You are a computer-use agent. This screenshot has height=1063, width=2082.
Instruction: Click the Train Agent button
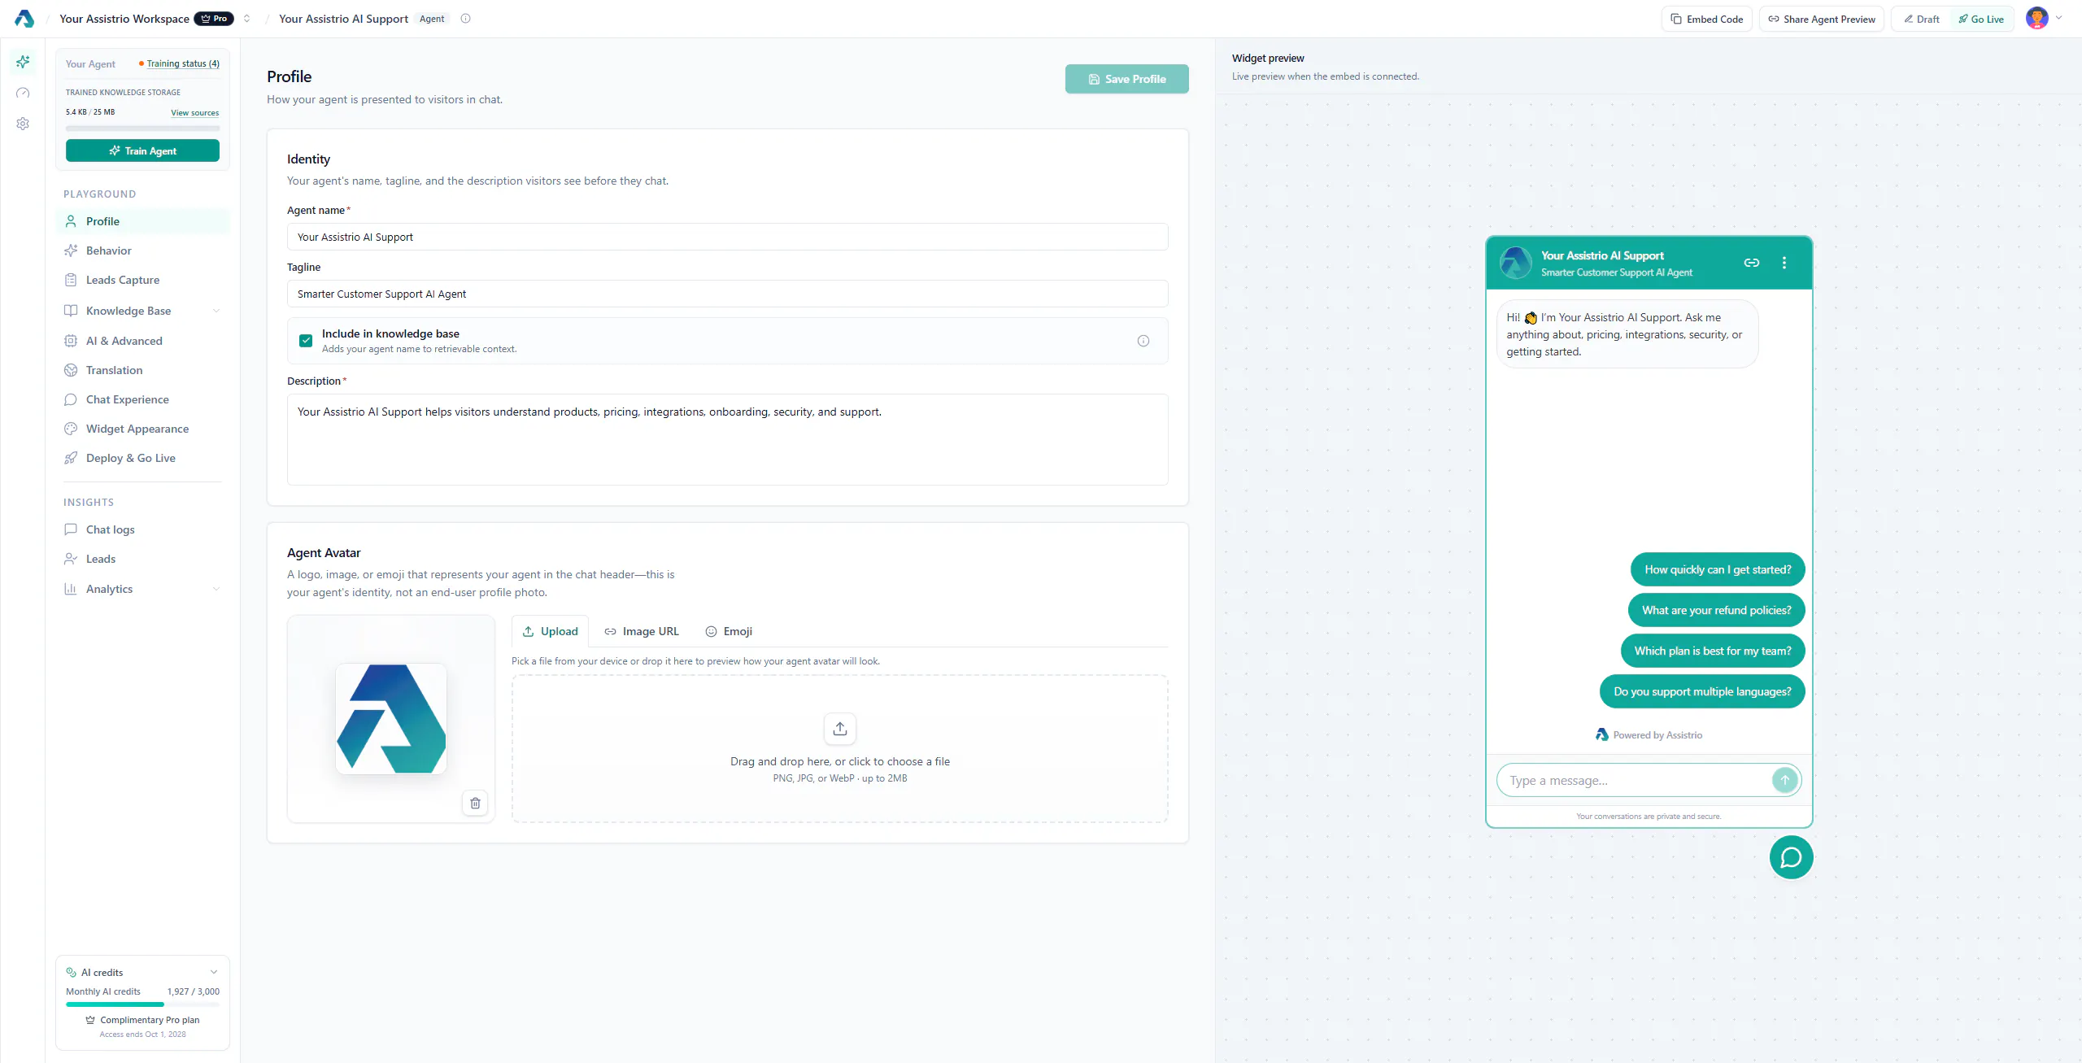point(142,150)
